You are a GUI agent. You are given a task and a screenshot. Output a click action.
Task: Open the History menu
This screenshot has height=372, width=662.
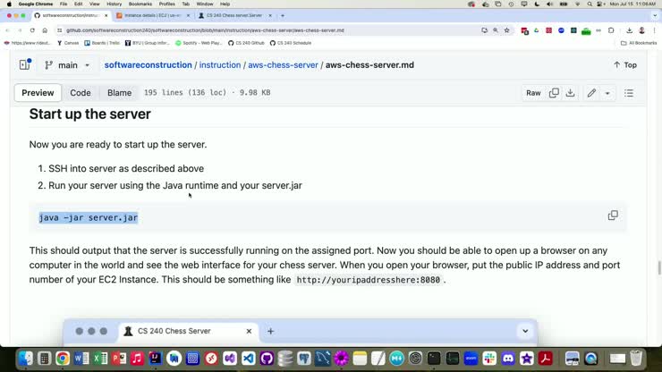(114, 4)
